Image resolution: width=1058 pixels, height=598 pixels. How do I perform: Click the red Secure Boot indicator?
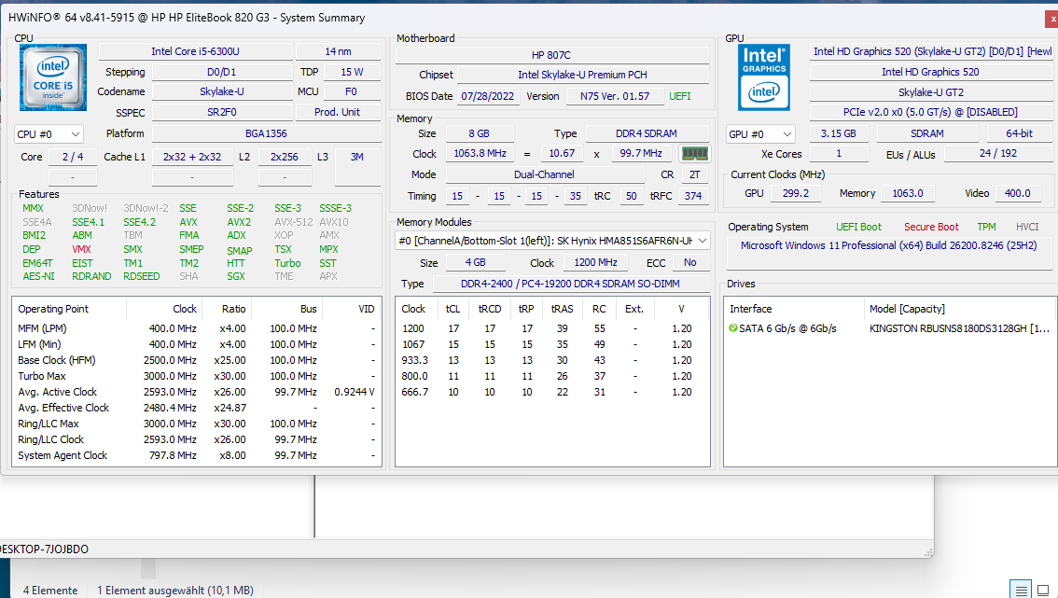931,228
